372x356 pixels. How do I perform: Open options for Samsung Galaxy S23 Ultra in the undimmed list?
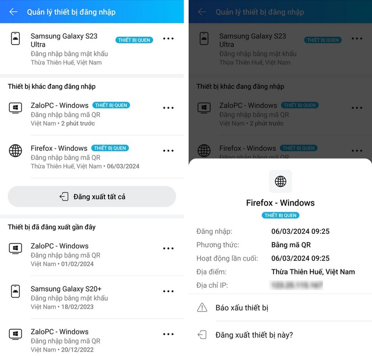pyautogui.click(x=168, y=39)
